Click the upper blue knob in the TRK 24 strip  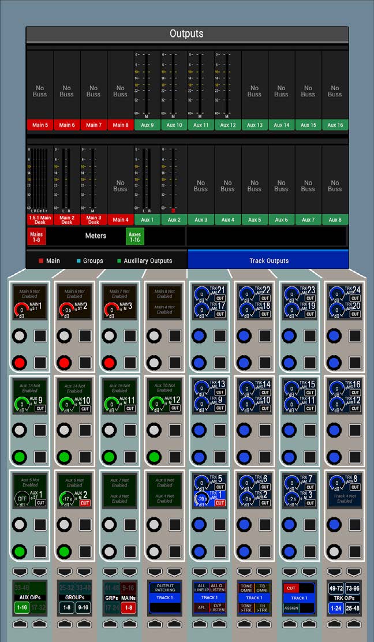pos(334,336)
